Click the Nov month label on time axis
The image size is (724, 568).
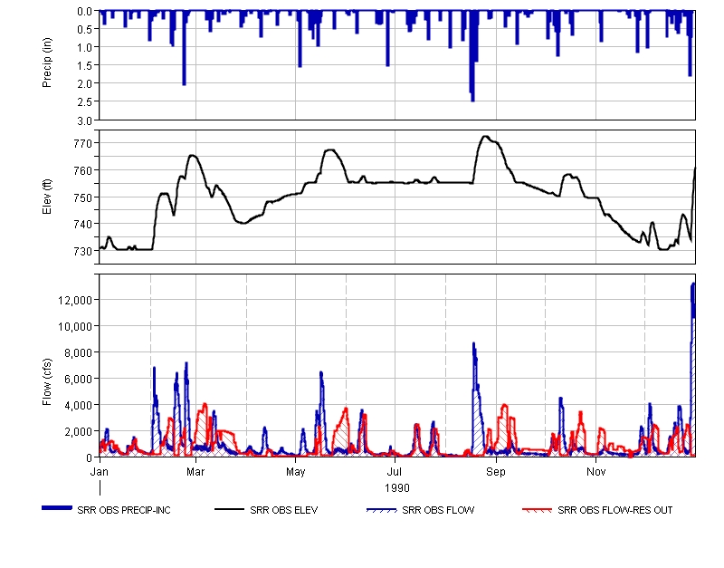(595, 472)
